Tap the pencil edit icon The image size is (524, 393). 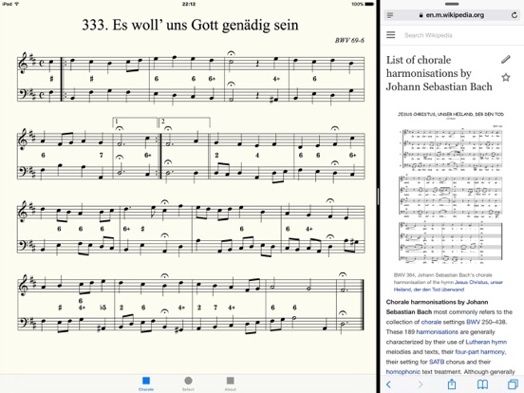tap(506, 60)
